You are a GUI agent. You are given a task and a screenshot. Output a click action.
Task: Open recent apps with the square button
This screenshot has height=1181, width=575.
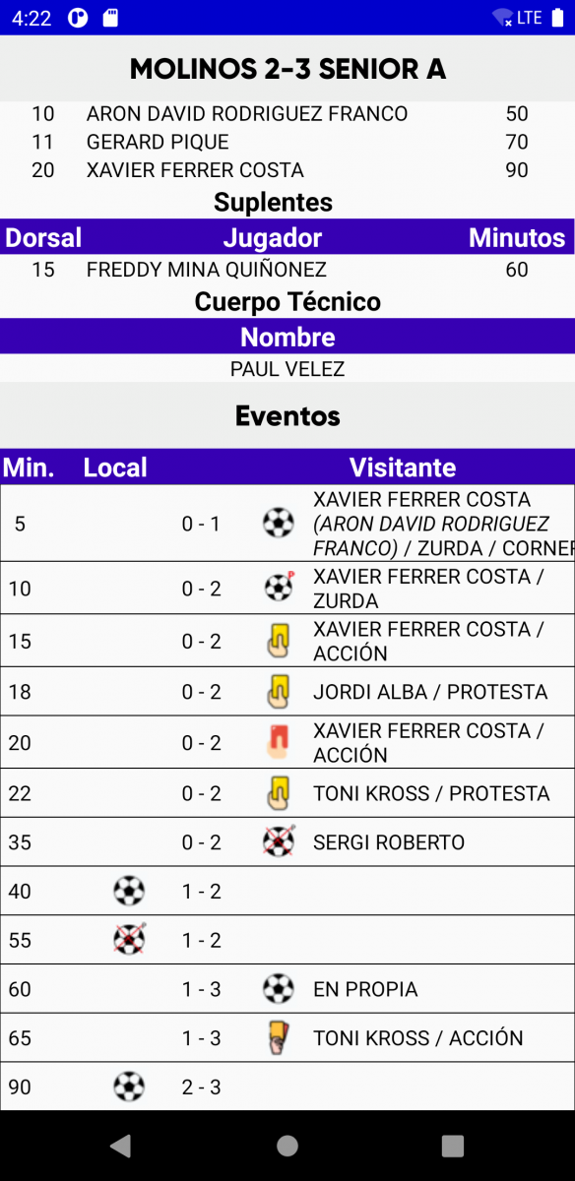click(x=453, y=1145)
